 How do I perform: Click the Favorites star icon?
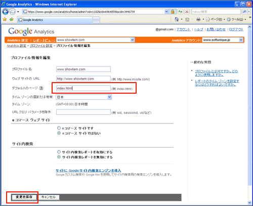[x=5, y=19]
